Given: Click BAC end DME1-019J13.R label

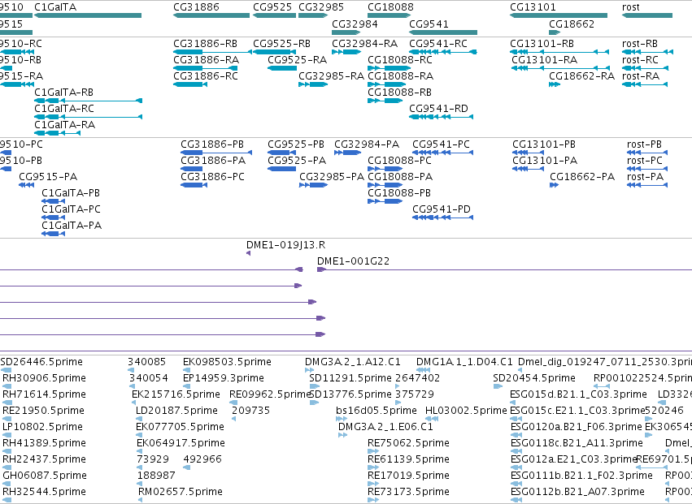Looking at the screenshot, I should (x=286, y=245).
